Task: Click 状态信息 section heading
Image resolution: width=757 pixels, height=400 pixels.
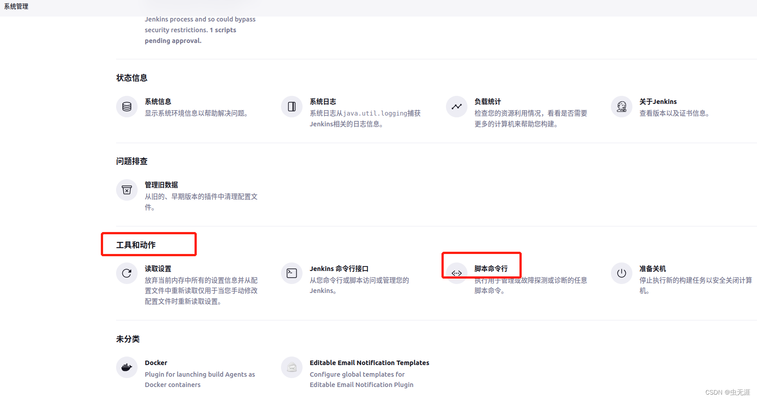Action: pyautogui.click(x=132, y=78)
